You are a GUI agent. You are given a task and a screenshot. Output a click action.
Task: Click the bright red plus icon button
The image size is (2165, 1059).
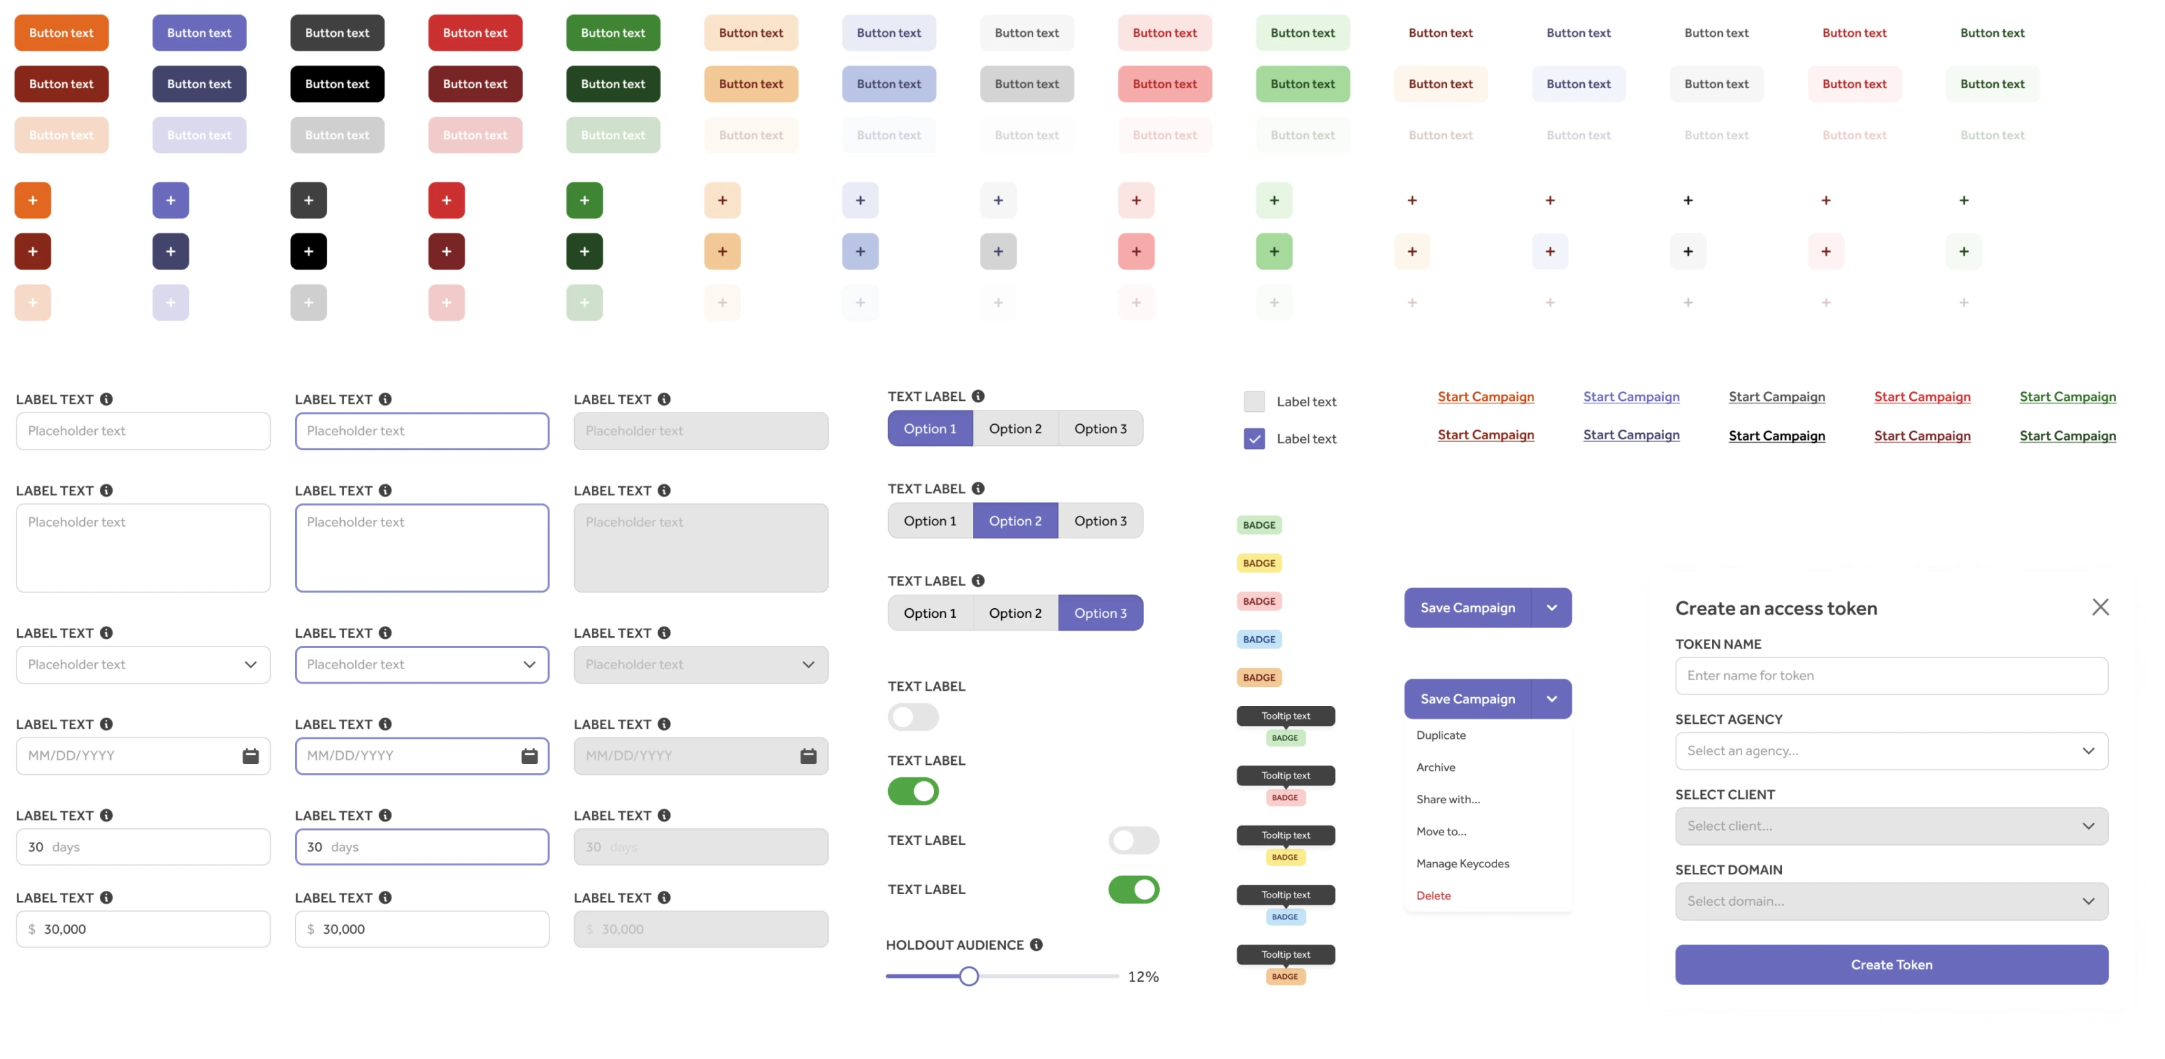446,200
